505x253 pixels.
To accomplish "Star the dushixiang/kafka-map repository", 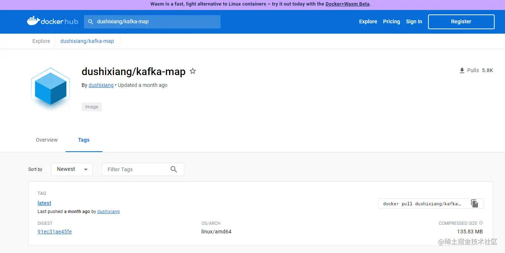I will (193, 71).
